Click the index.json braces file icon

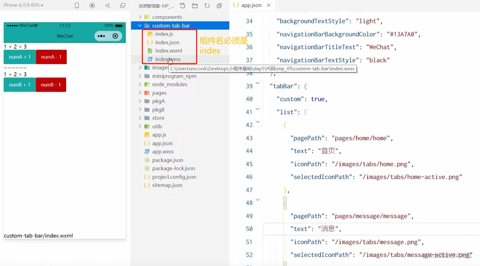click(150, 42)
